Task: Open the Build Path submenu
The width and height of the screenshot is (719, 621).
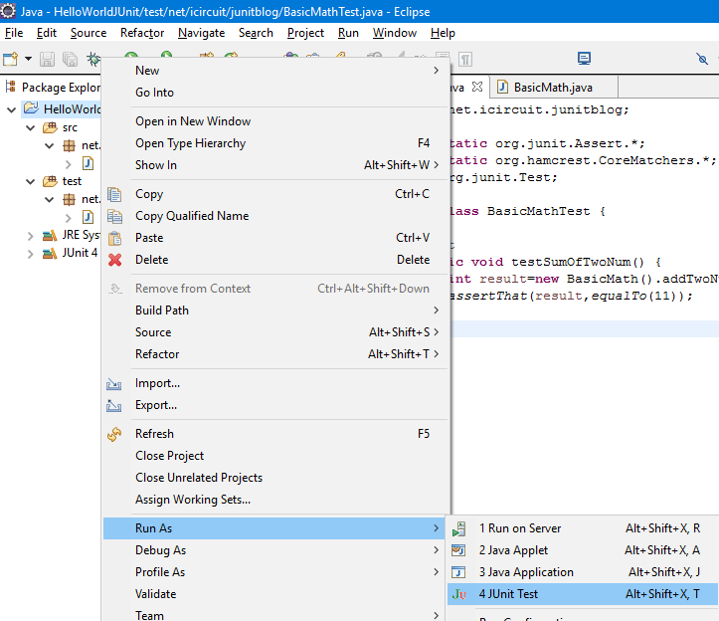Action: click(x=274, y=310)
